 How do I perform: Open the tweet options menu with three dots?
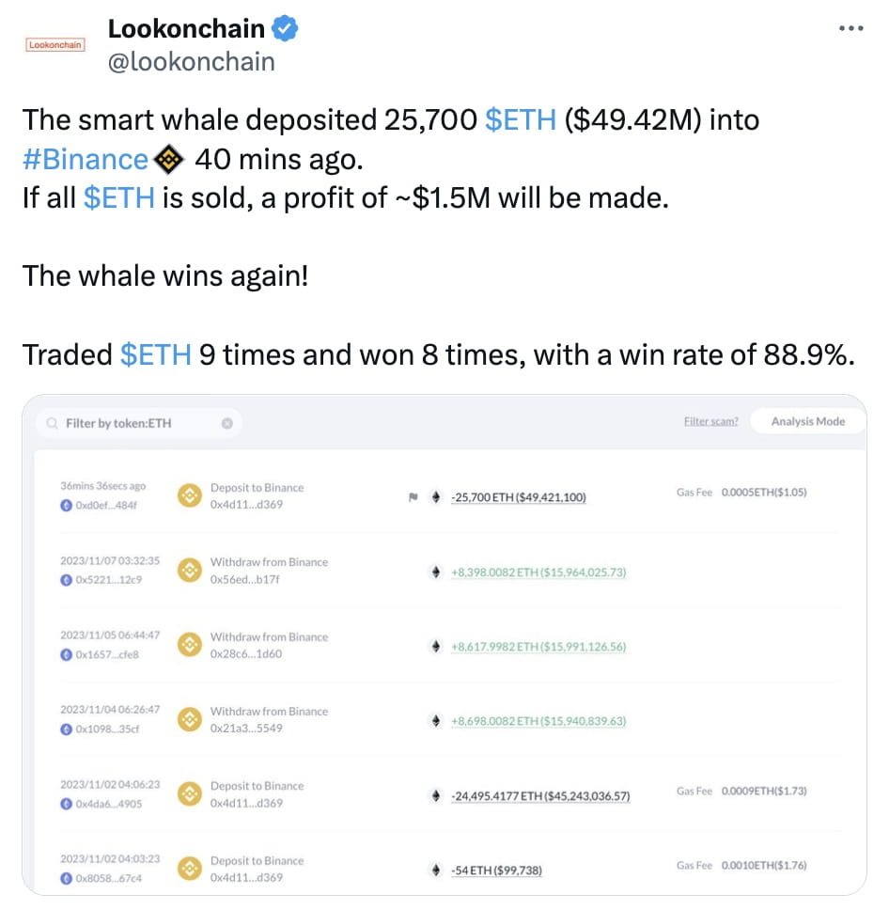point(849,28)
